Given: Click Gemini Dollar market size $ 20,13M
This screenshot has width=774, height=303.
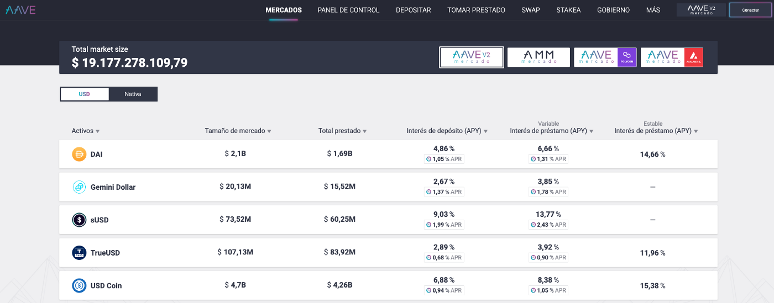Looking at the screenshot, I should tap(236, 187).
